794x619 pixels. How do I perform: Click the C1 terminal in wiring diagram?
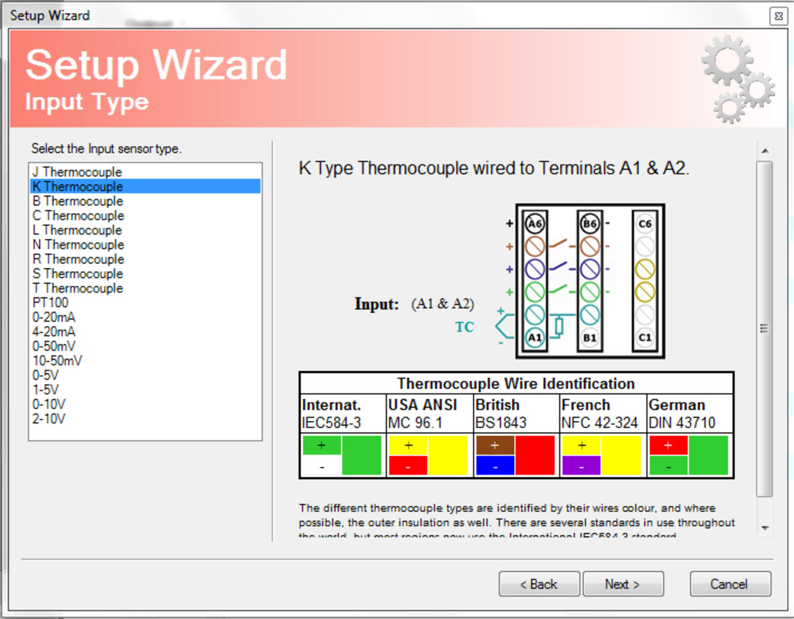click(x=644, y=338)
